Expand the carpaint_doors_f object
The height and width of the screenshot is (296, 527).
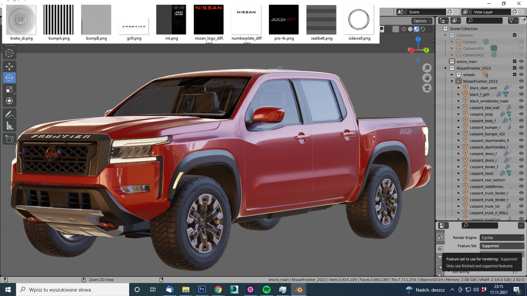(458, 154)
